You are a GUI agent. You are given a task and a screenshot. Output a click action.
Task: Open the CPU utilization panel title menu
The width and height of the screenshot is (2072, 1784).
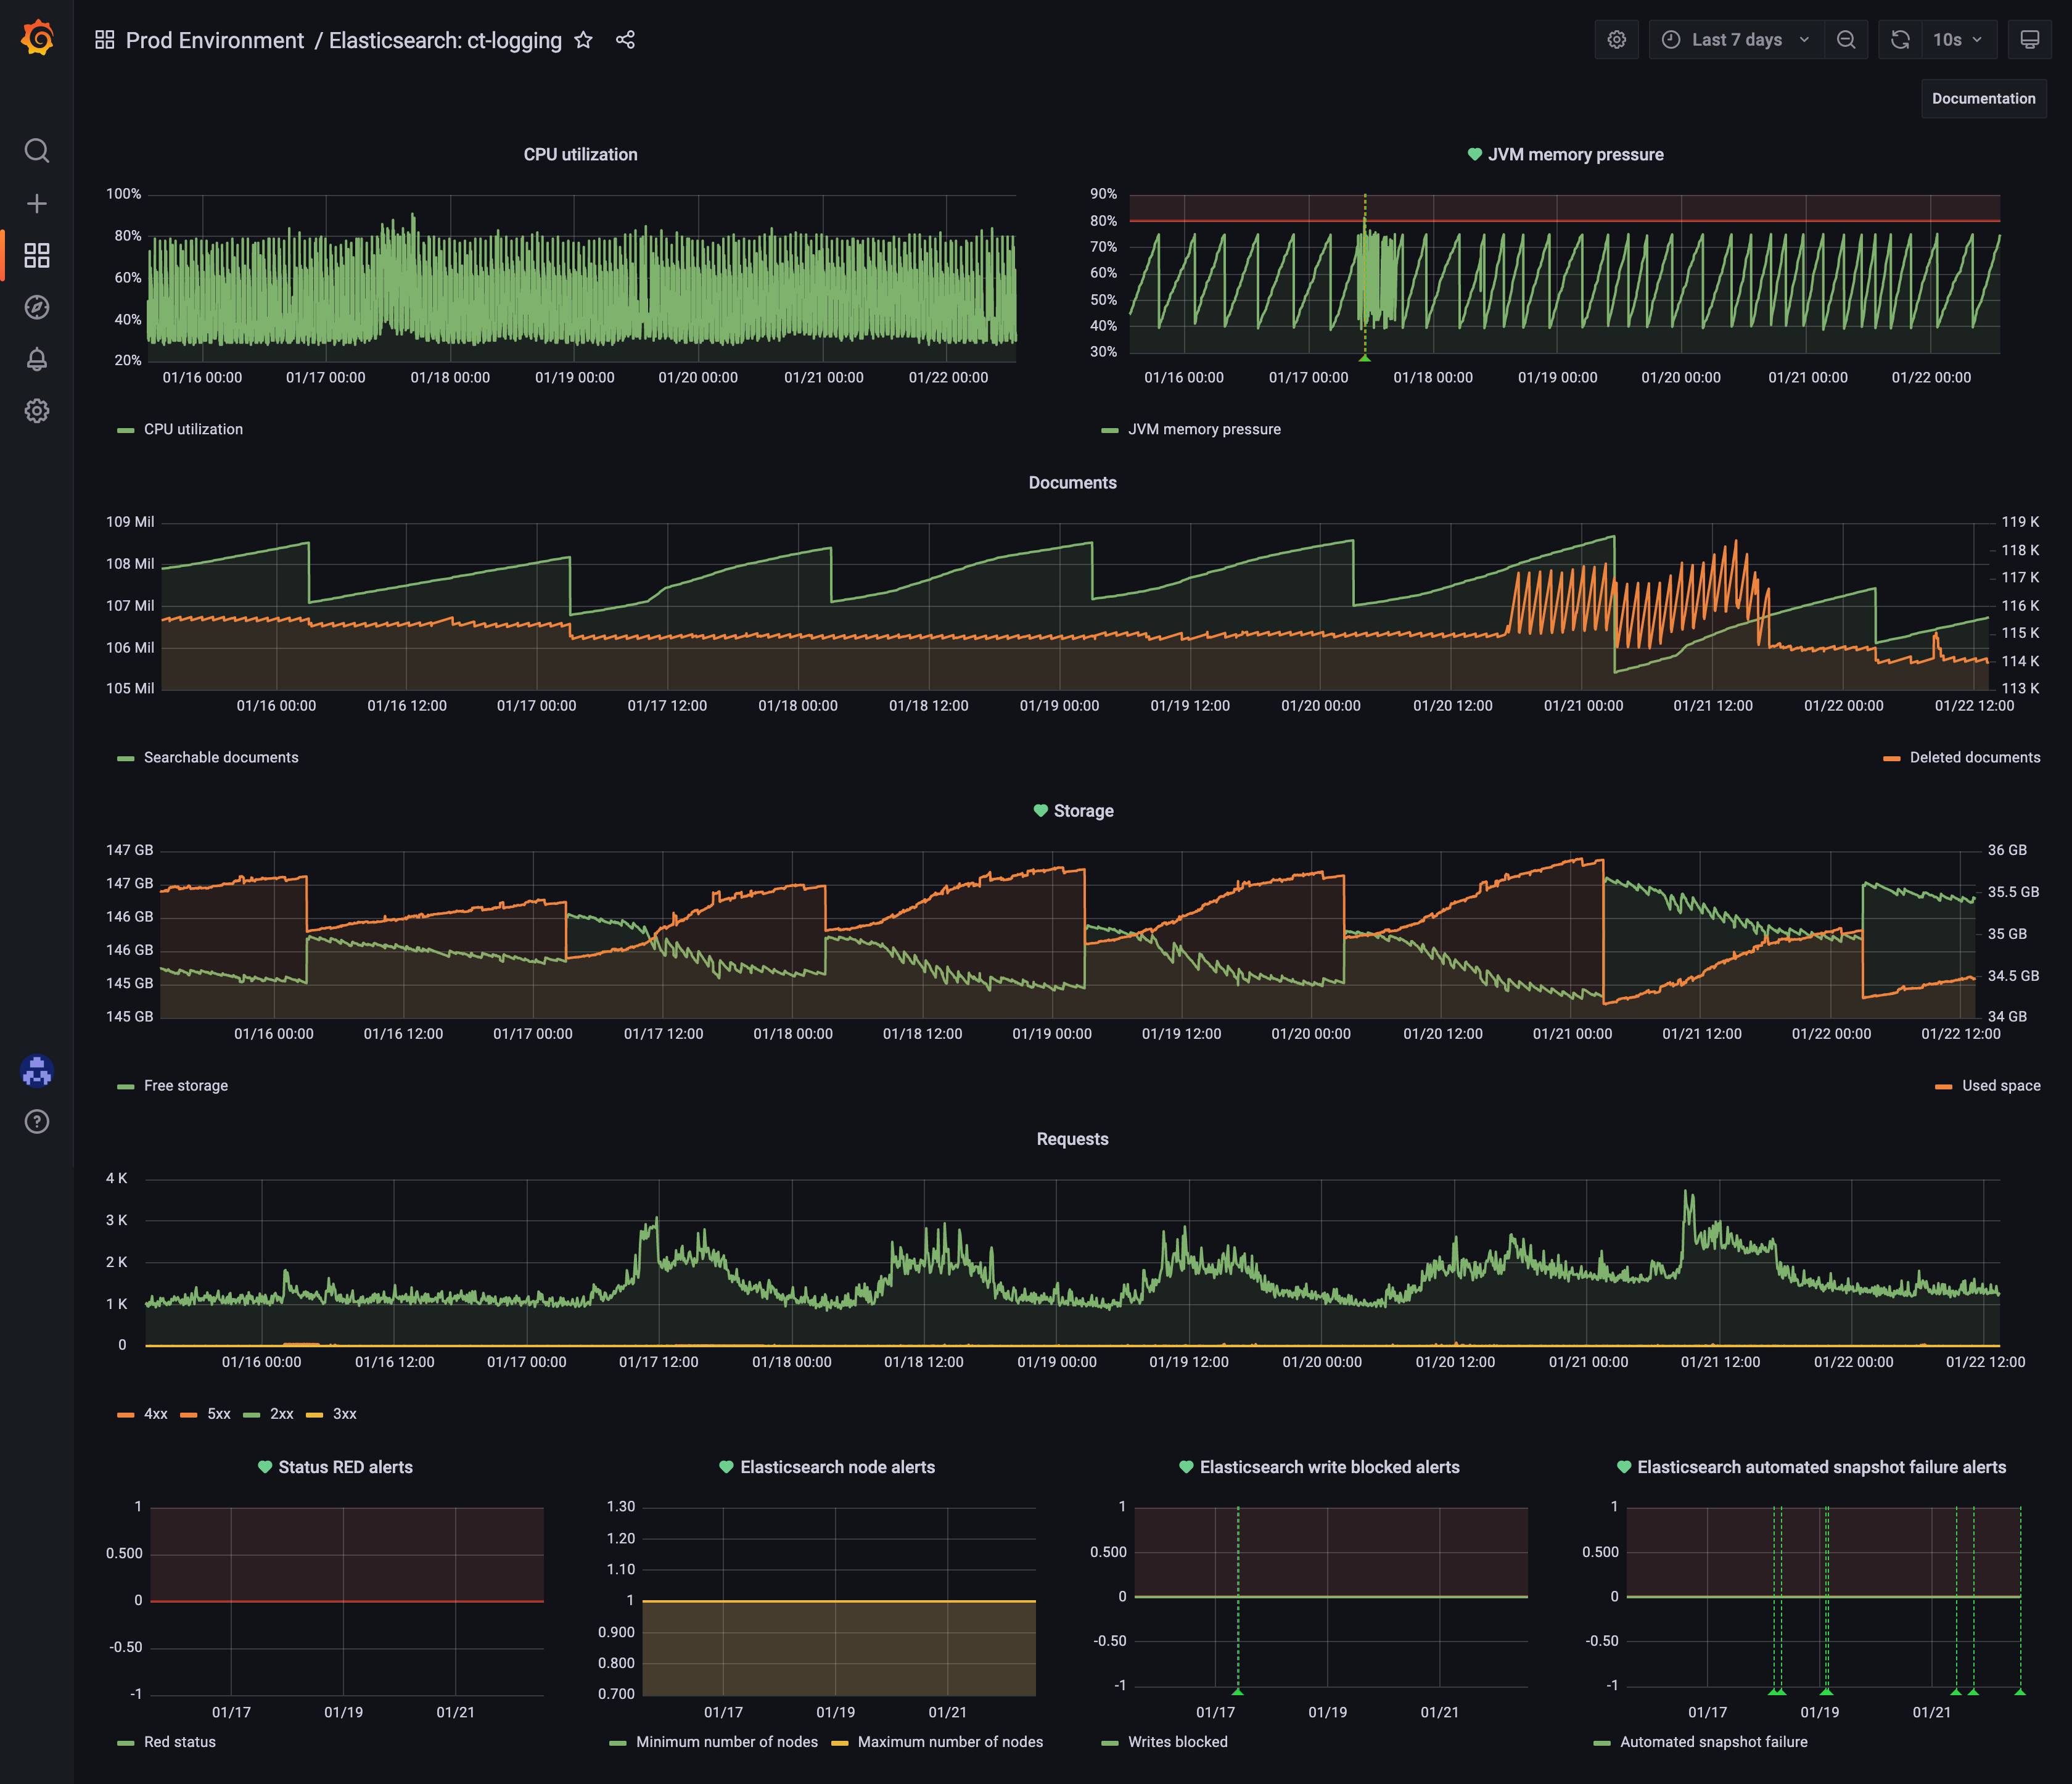pyautogui.click(x=580, y=154)
